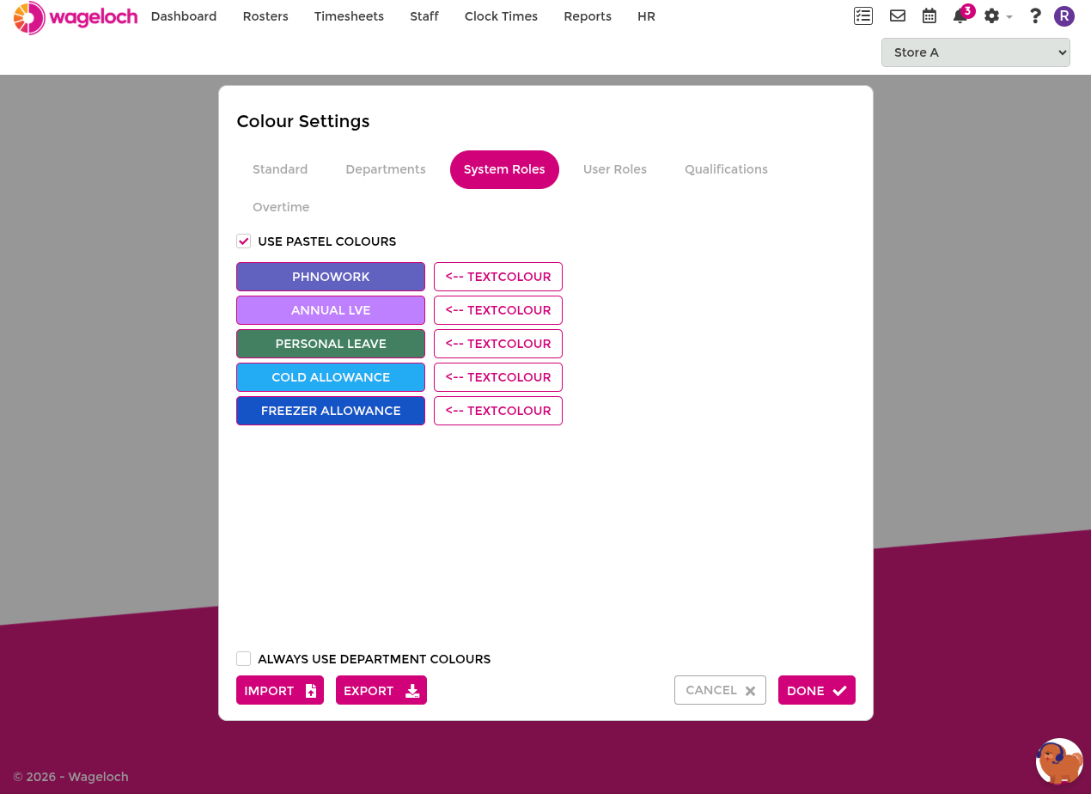Open the Reports menu
The height and width of the screenshot is (794, 1091).
click(588, 16)
